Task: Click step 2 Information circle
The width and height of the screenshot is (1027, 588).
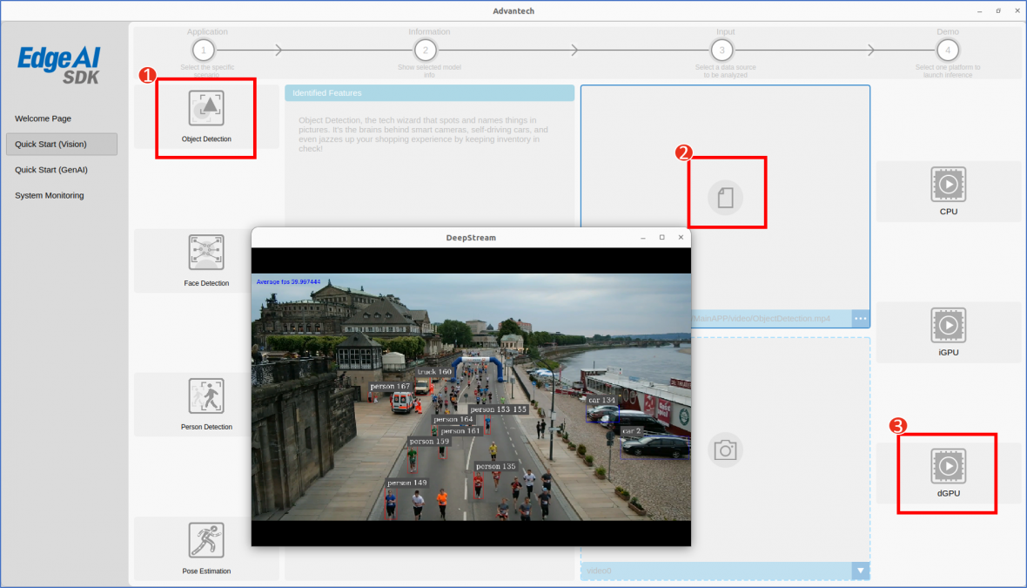Action: pyautogui.click(x=425, y=50)
